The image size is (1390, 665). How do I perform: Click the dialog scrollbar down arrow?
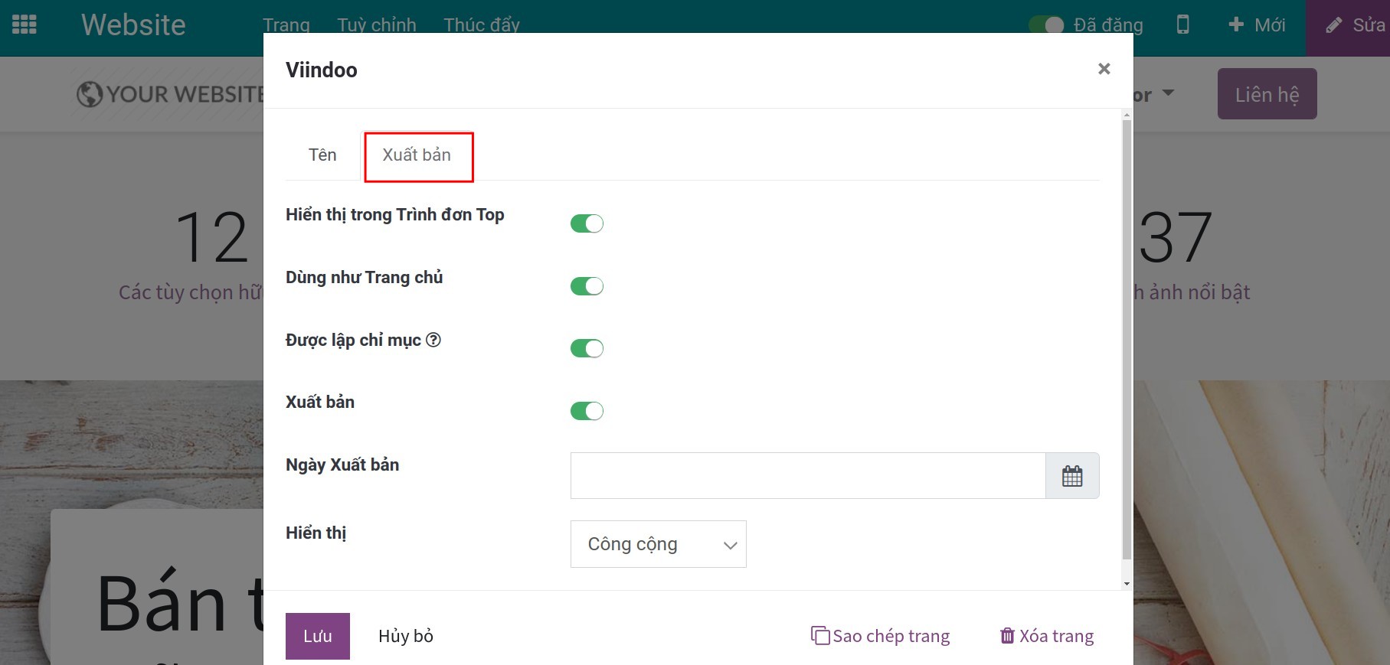pyautogui.click(x=1126, y=584)
